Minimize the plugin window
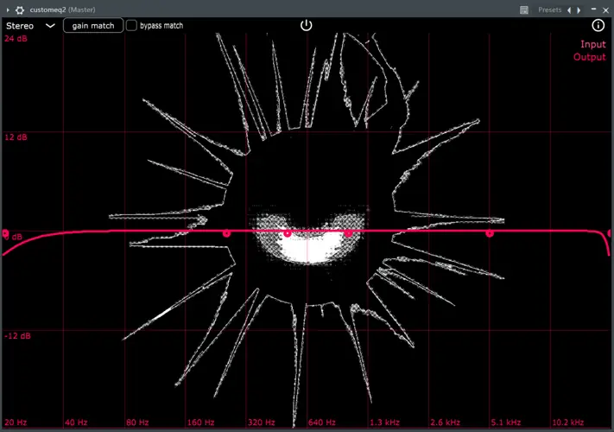 point(593,10)
